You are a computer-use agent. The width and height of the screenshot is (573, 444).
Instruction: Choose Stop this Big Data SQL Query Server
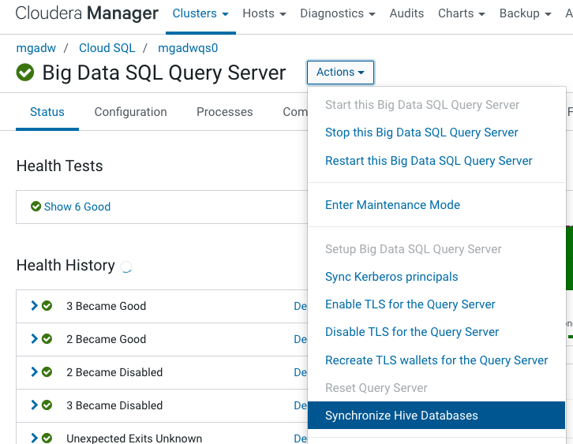pyautogui.click(x=421, y=132)
